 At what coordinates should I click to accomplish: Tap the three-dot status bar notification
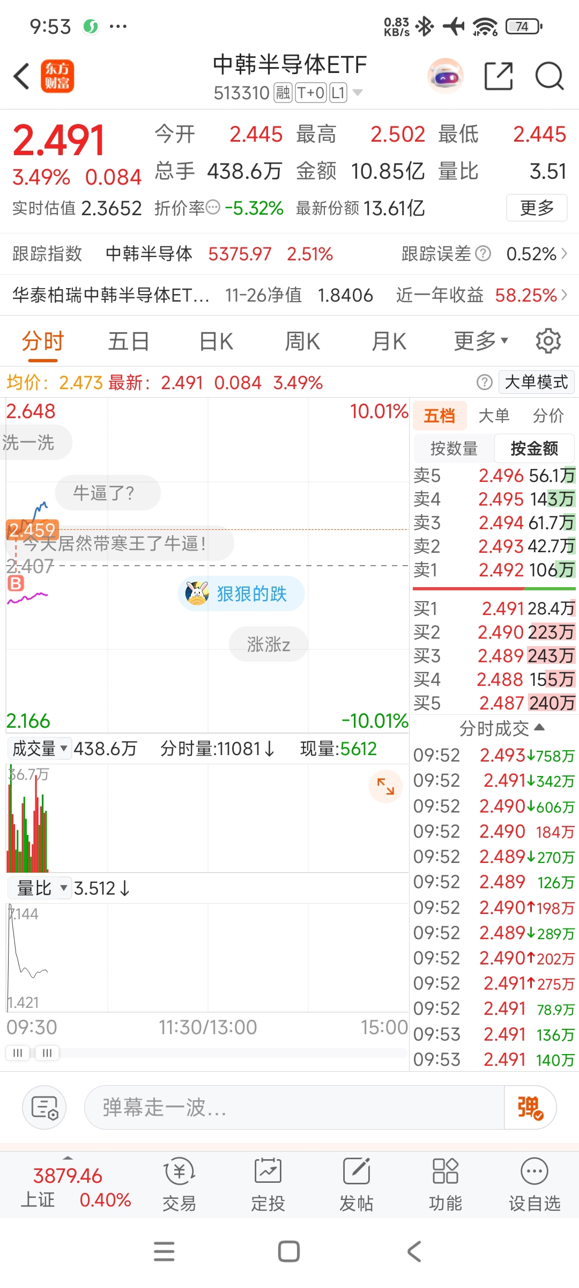(x=118, y=26)
